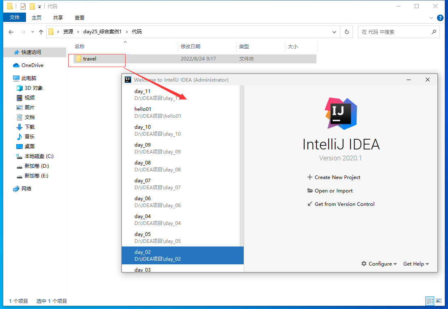Open Explorer help question mark icon
Image resolution: width=448 pixels, height=309 pixels.
pyautogui.click(x=440, y=18)
